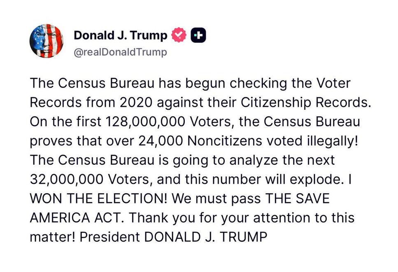Click the number 128,000,000 in the post

(x=145, y=122)
